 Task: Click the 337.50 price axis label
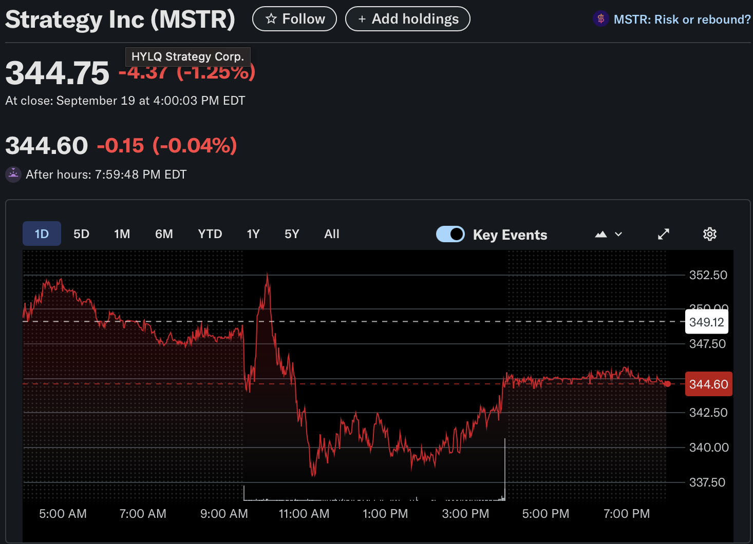pyautogui.click(x=707, y=482)
